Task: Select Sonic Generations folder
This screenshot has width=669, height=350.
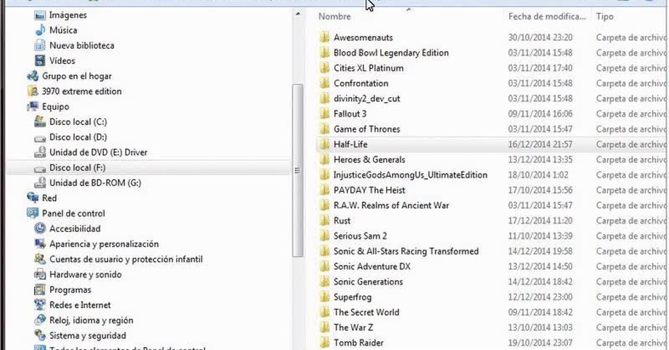Action: tap(368, 281)
